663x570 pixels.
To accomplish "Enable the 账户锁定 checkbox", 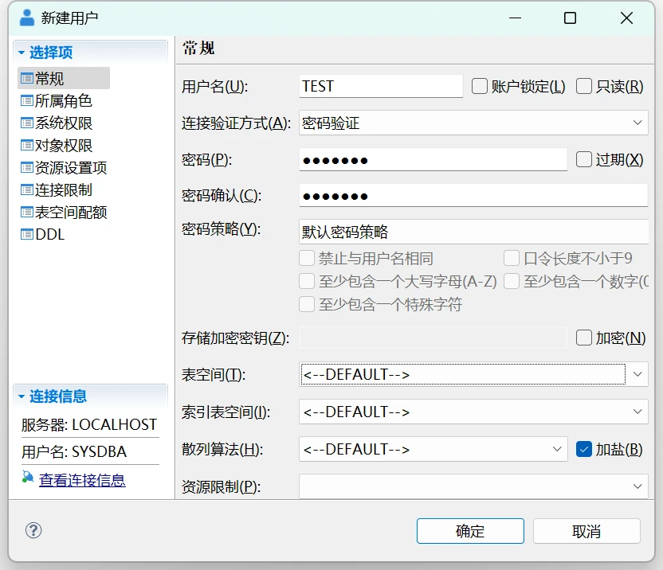I will [x=480, y=87].
